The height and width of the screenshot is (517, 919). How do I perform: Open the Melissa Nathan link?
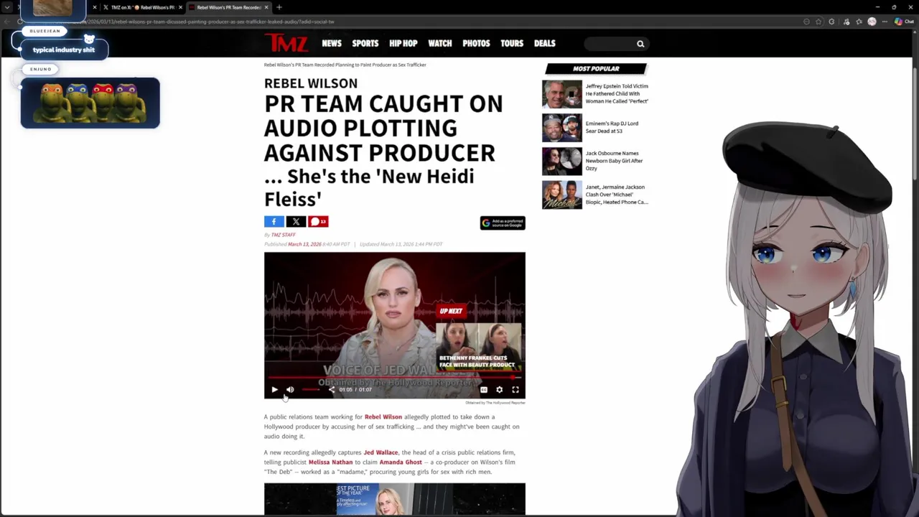click(330, 462)
